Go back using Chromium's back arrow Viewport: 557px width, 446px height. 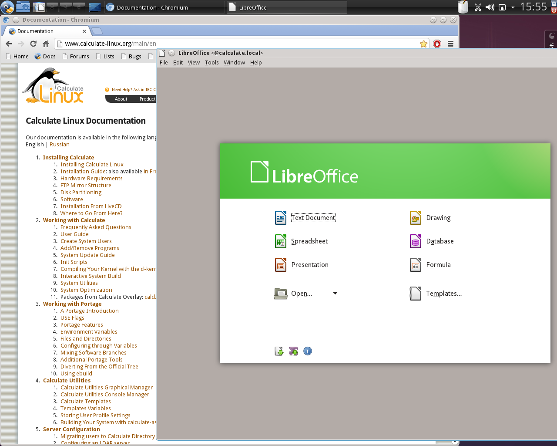pyautogui.click(x=9, y=44)
